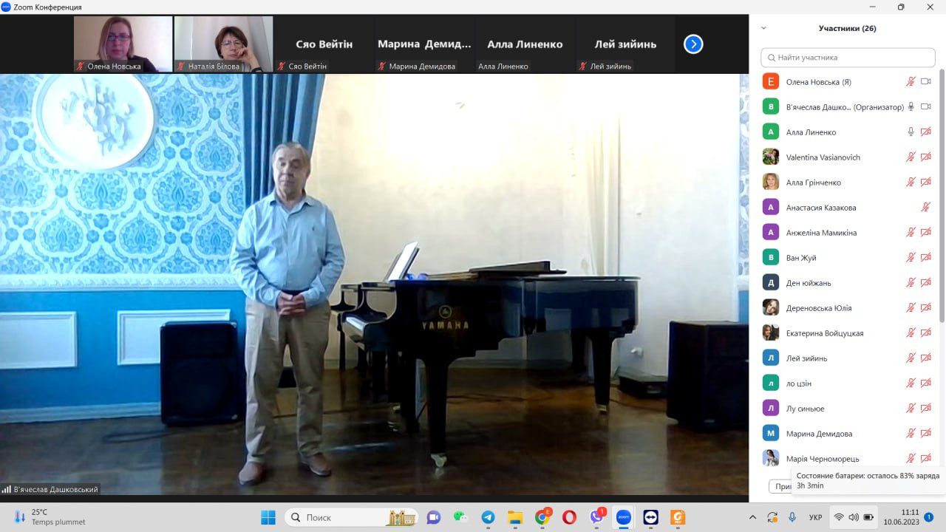This screenshot has height=532, width=946.
Task: Click Дереновська Юлія's profile photo avatar
Action: click(771, 307)
